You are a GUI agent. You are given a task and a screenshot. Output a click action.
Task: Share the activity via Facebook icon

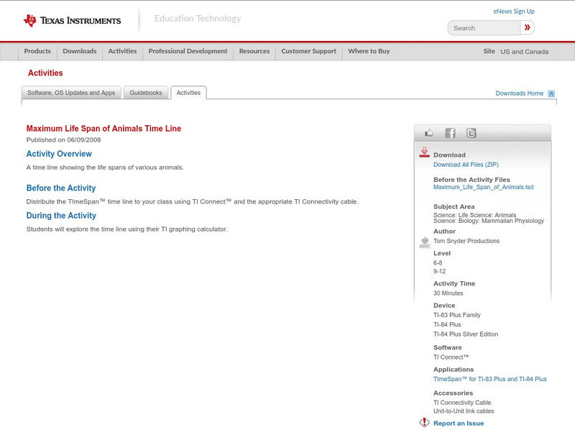(x=450, y=133)
